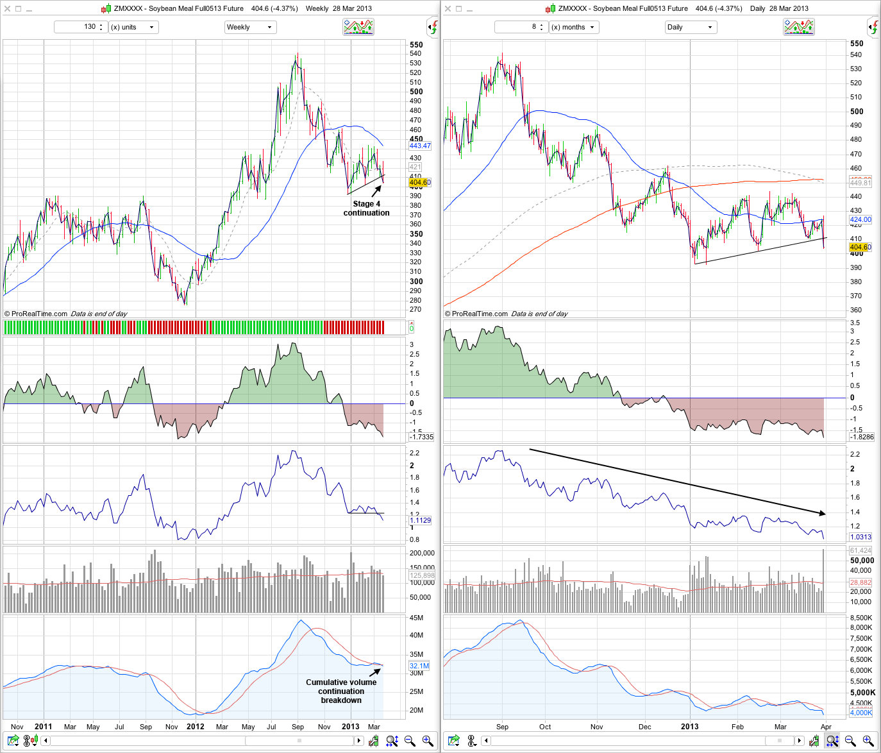Screen dimensions: 881x753
Task: Click the 130 units stepper field
Action: (80, 27)
